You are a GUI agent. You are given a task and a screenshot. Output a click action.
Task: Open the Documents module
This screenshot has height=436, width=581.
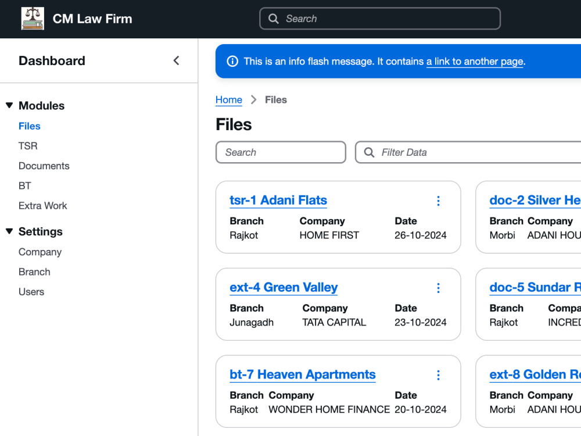(x=44, y=166)
